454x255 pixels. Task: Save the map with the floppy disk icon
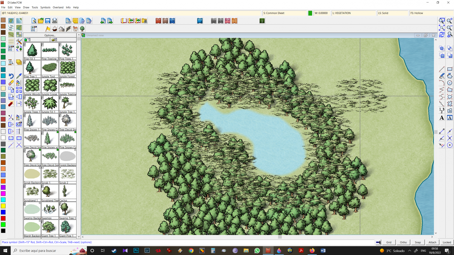click(x=48, y=21)
